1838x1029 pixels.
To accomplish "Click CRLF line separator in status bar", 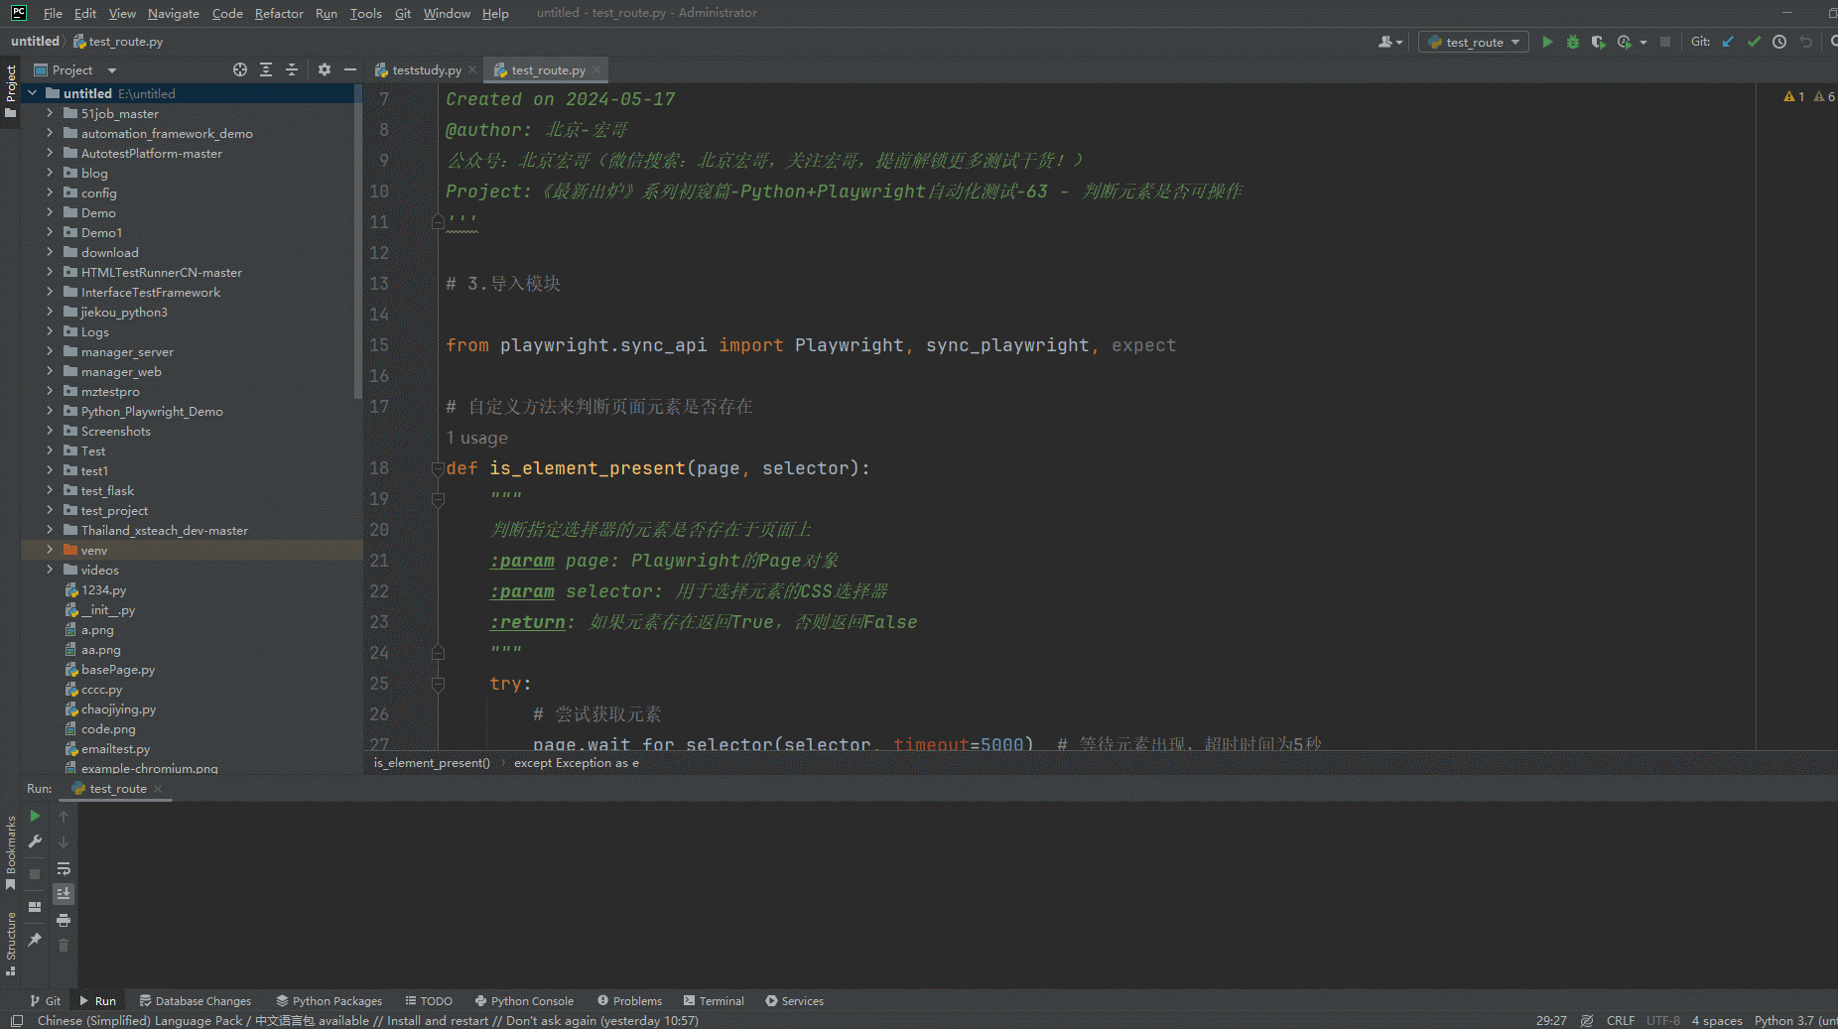I will [x=1620, y=1020].
